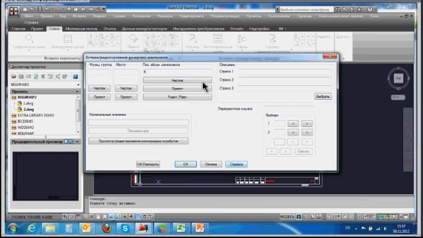
Task: Open Skype from the taskbar
Action: click(125, 229)
